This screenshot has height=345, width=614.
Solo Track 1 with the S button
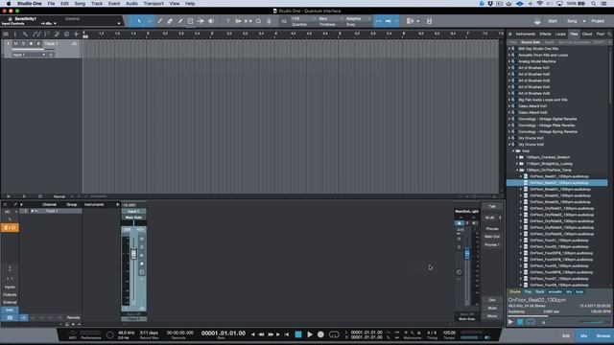(x=23, y=44)
